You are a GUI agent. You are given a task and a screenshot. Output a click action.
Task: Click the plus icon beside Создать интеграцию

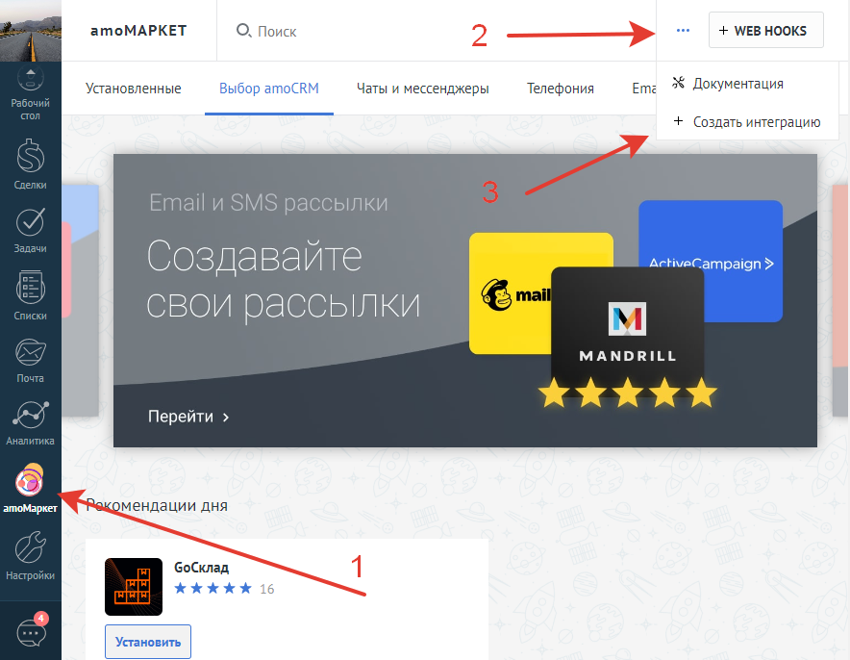tap(678, 120)
